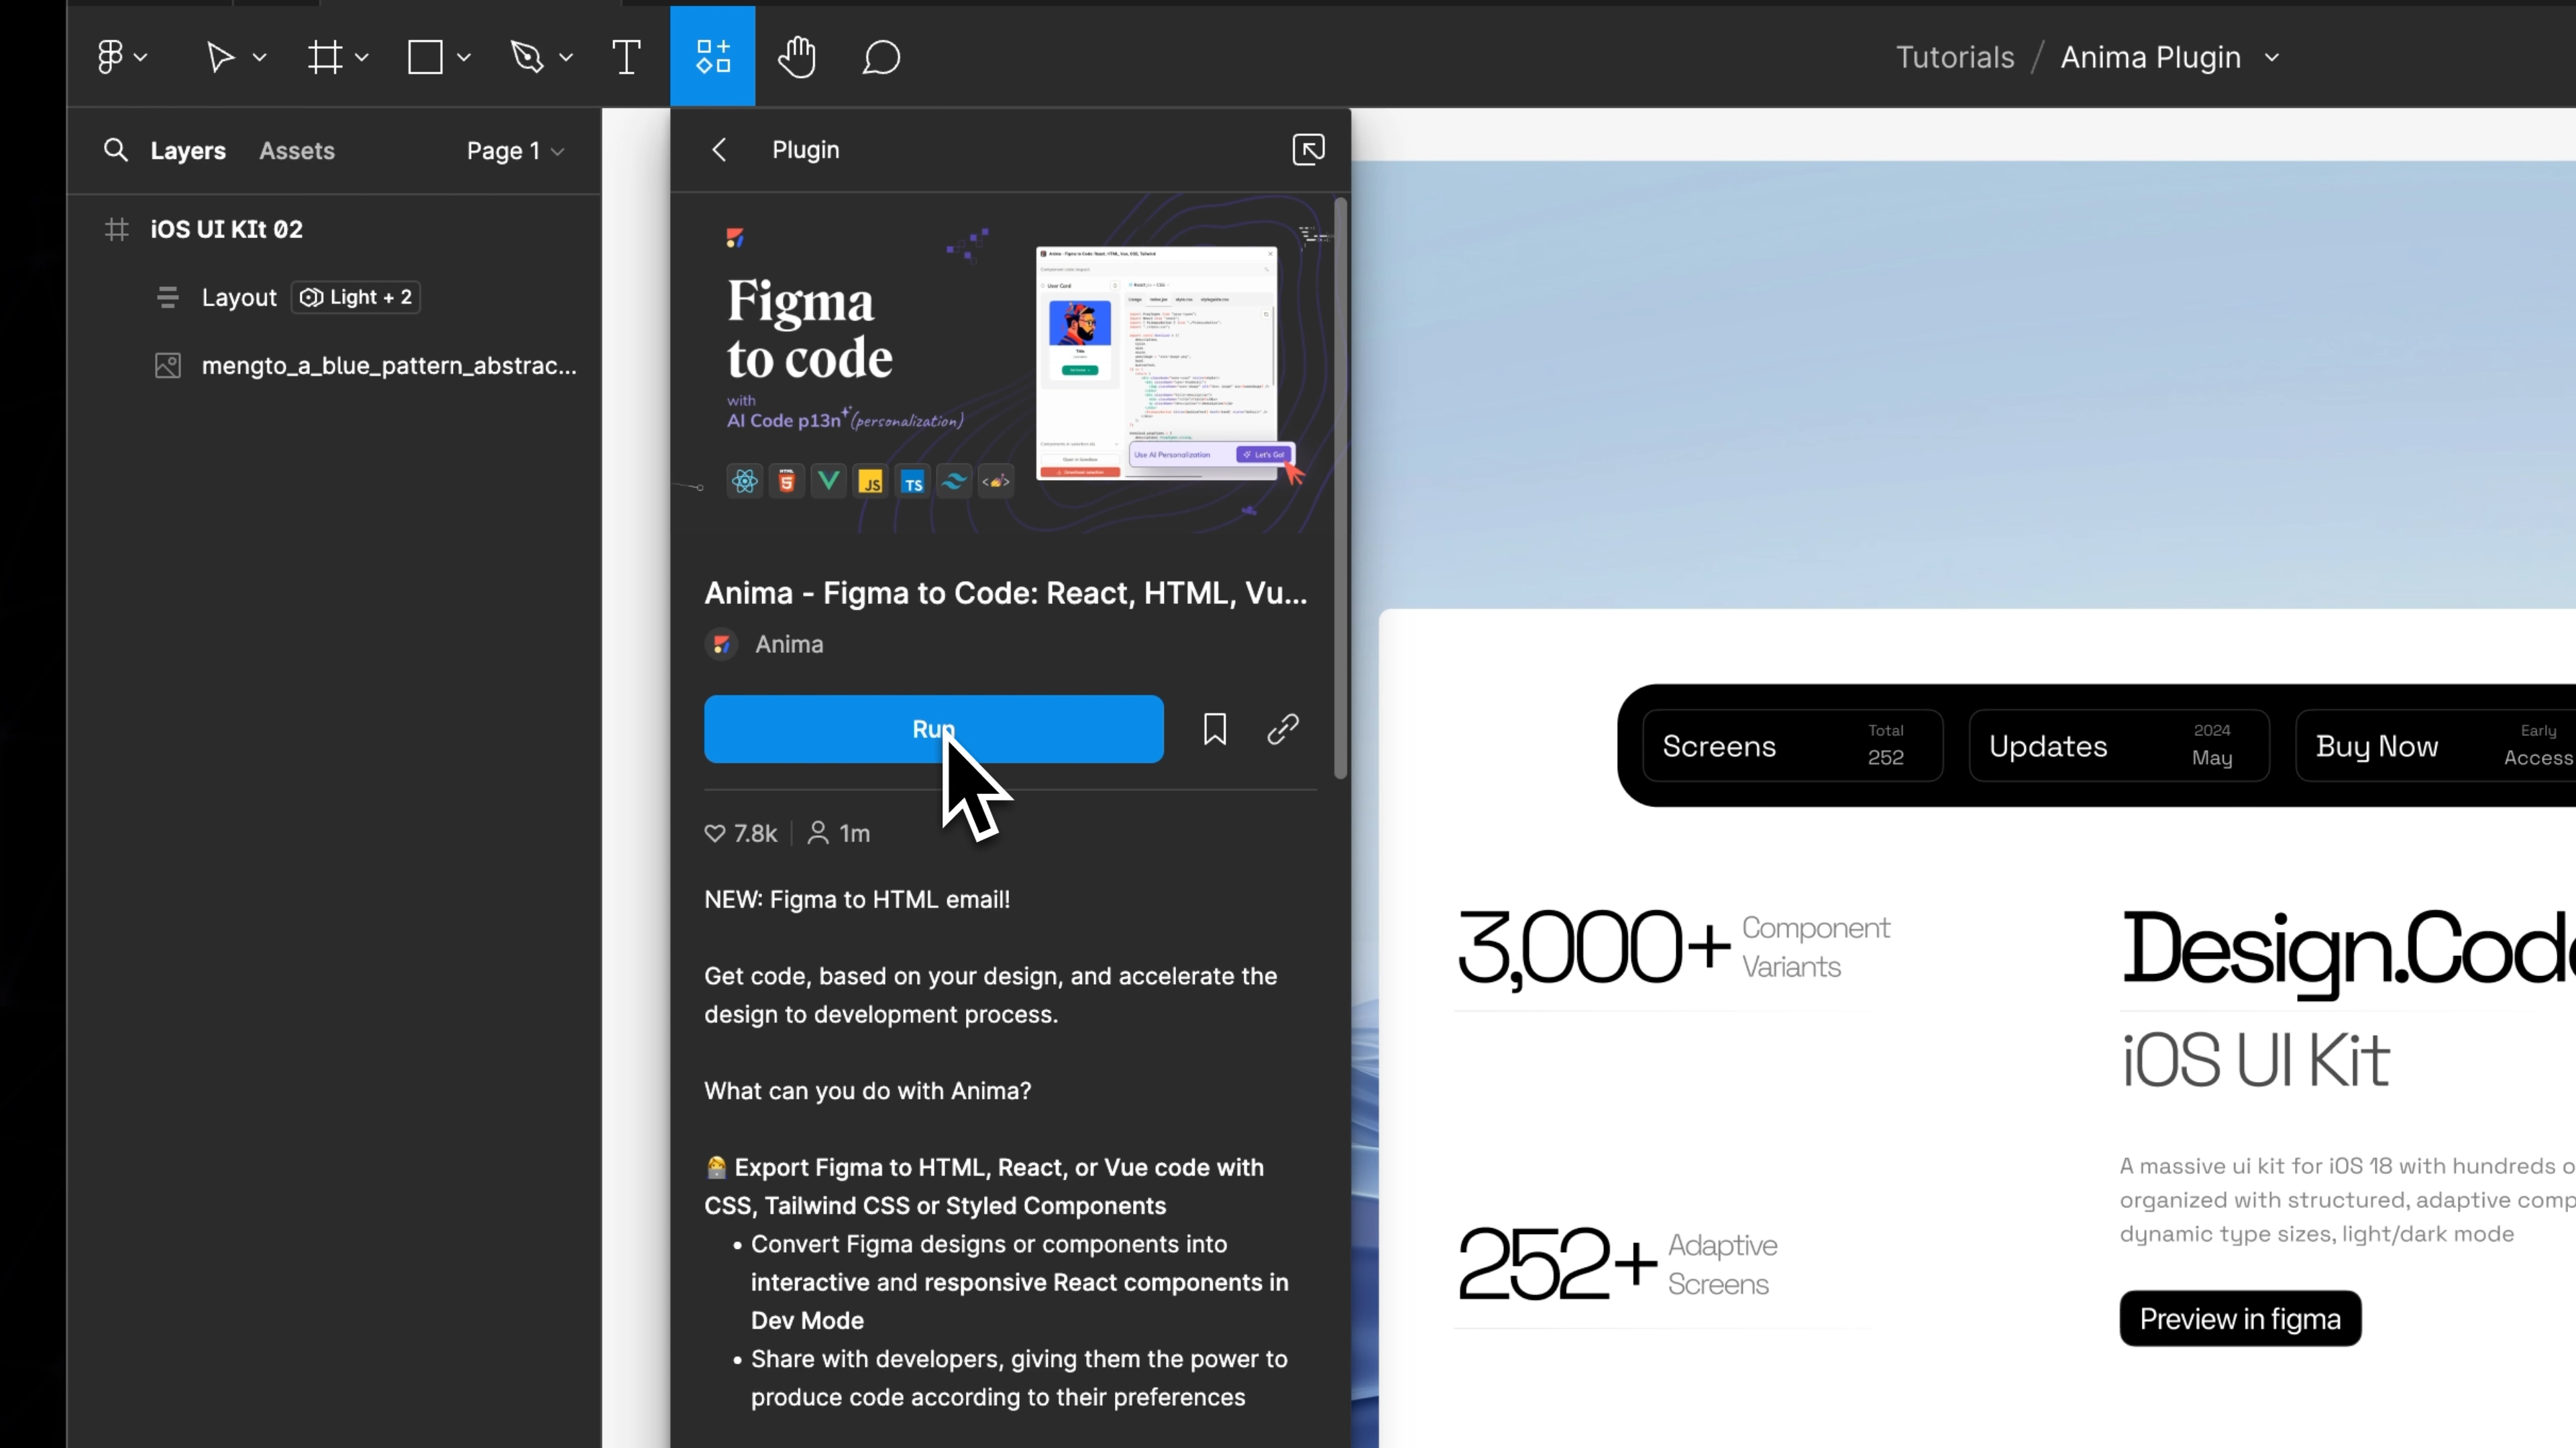Select the Hand tool
The height and width of the screenshot is (1448, 2576).
pyautogui.click(x=797, y=57)
